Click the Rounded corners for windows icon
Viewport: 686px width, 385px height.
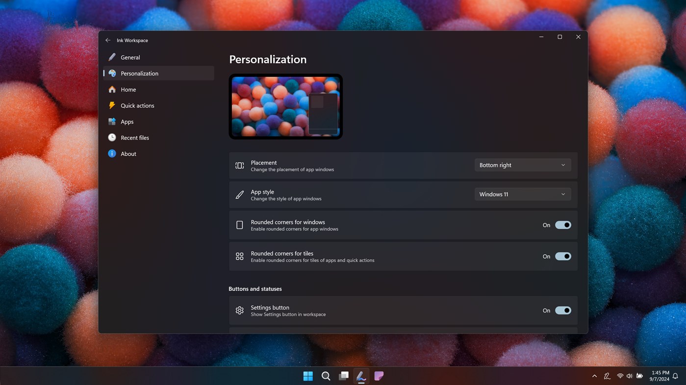pyautogui.click(x=240, y=225)
